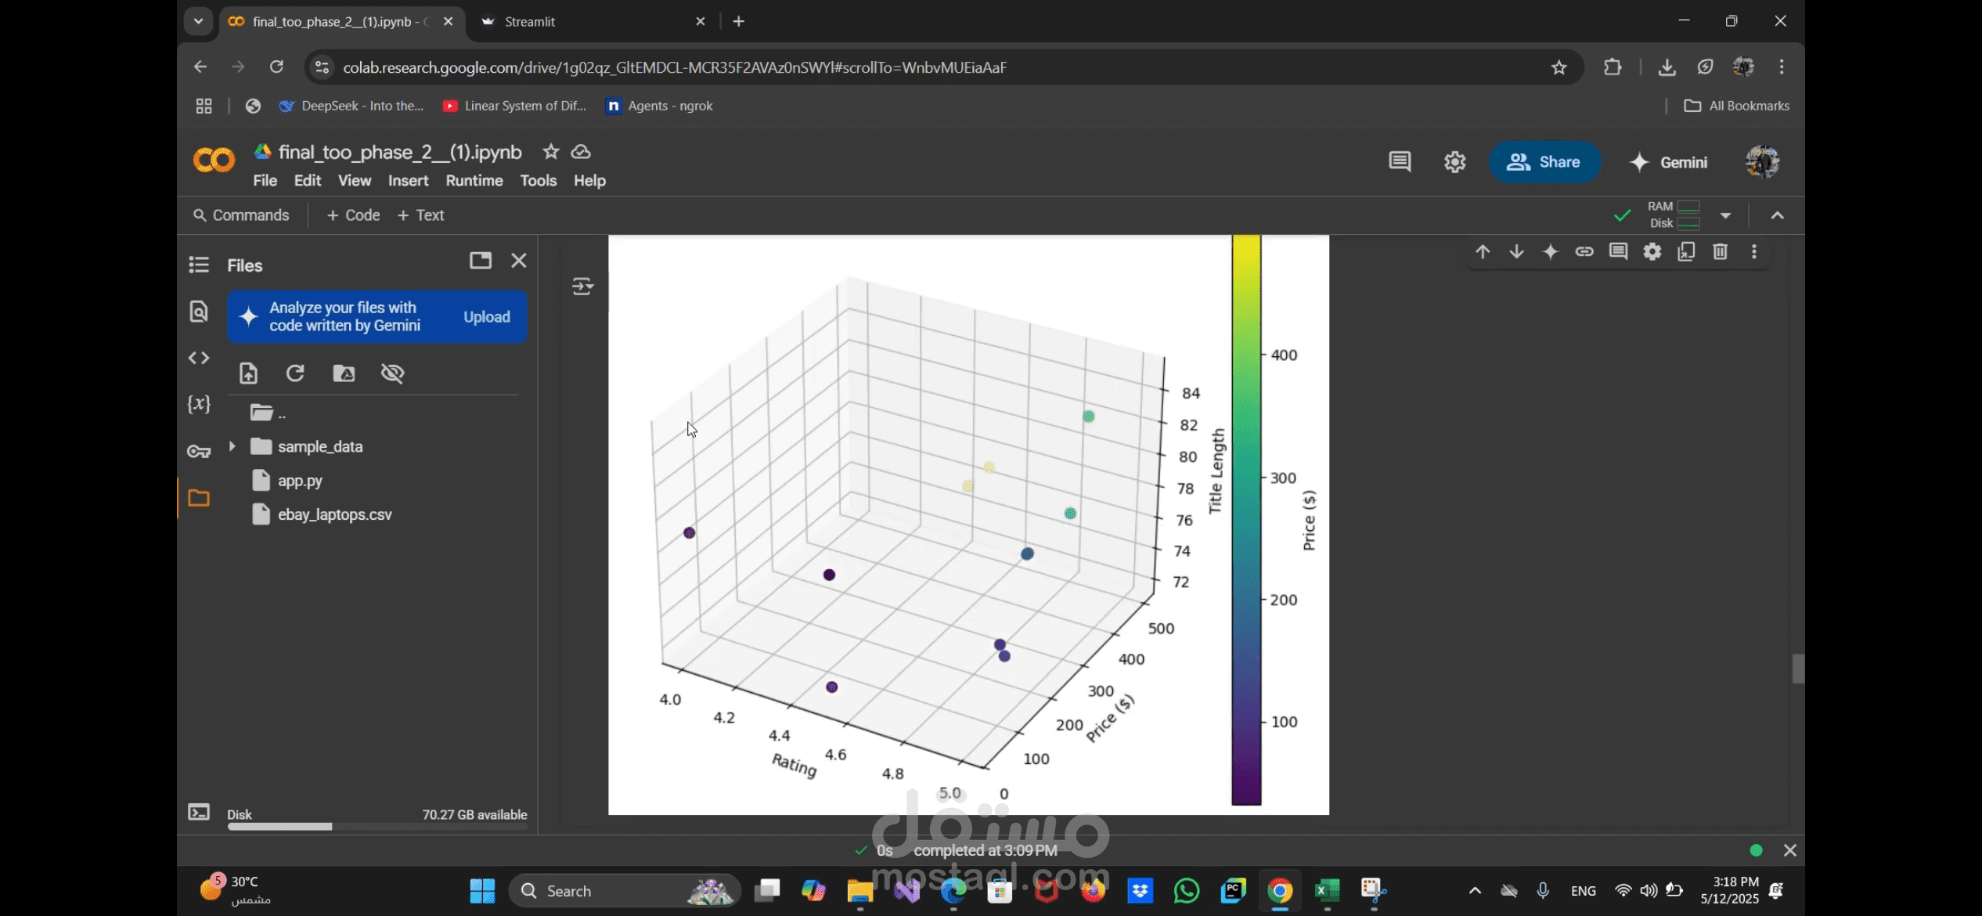Open the Find and replace sidebar icon
Screen dimensions: 1982x916
coord(199,312)
